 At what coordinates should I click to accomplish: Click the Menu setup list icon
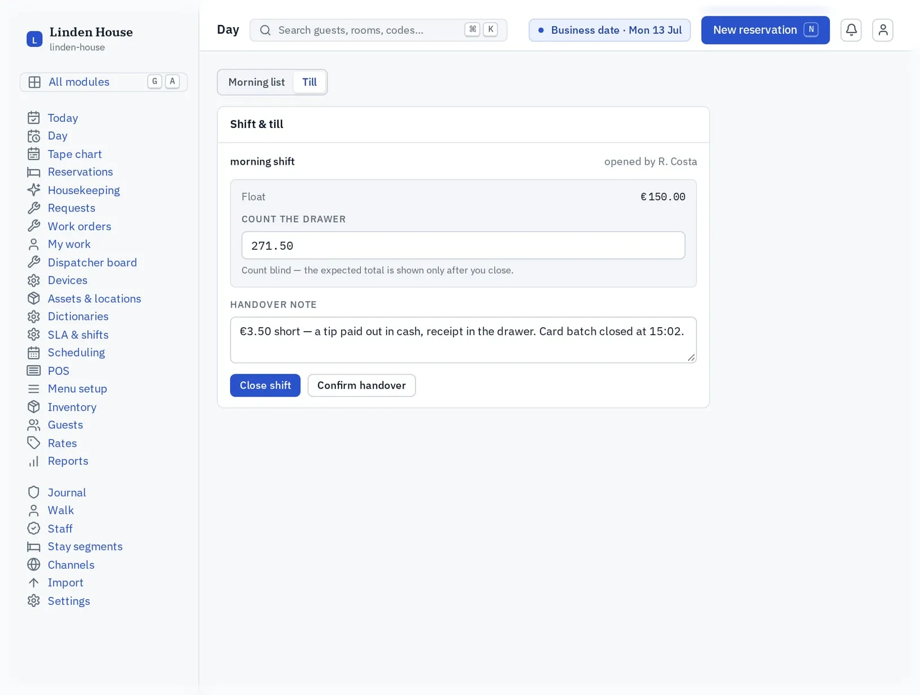(x=34, y=389)
